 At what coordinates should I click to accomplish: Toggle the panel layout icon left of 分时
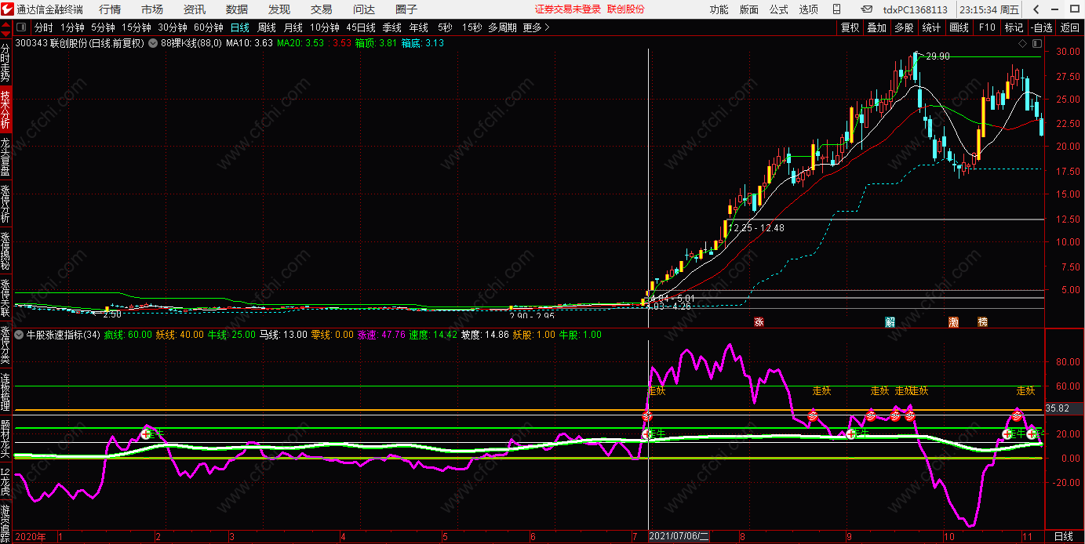22,27
